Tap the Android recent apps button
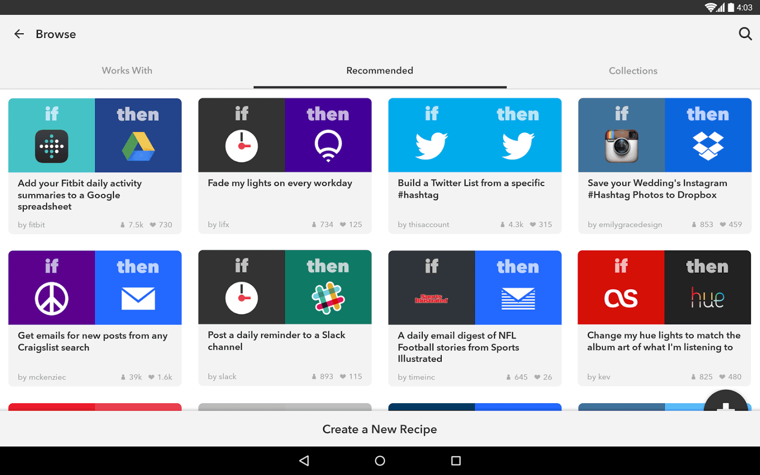This screenshot has width=760, height=475. click(x=456, y=461)
